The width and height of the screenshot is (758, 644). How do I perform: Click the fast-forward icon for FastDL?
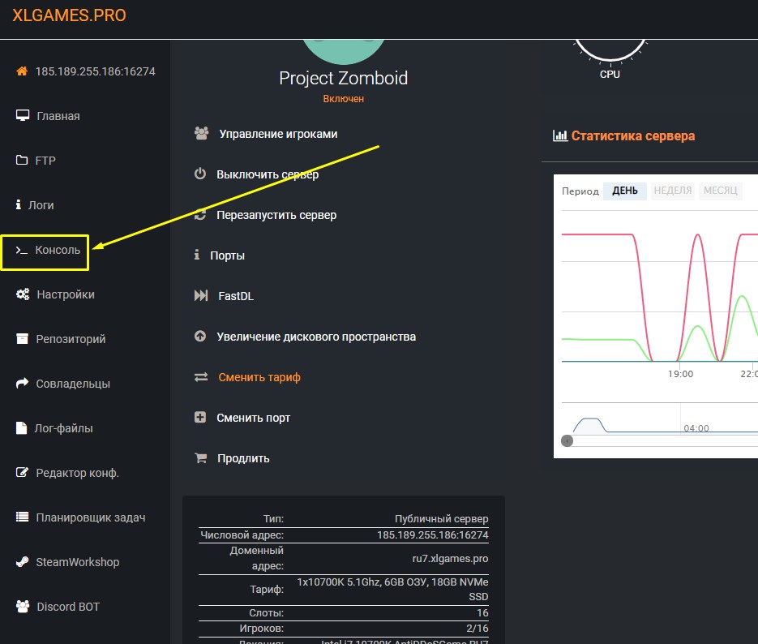pyautogui.click(x=201, y=295)
